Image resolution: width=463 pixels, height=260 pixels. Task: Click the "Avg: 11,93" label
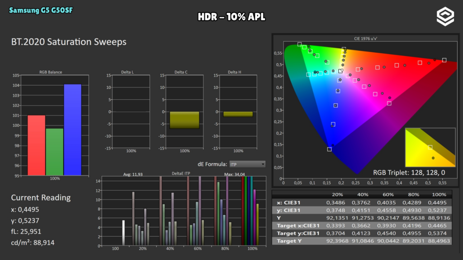pos(133,175)
